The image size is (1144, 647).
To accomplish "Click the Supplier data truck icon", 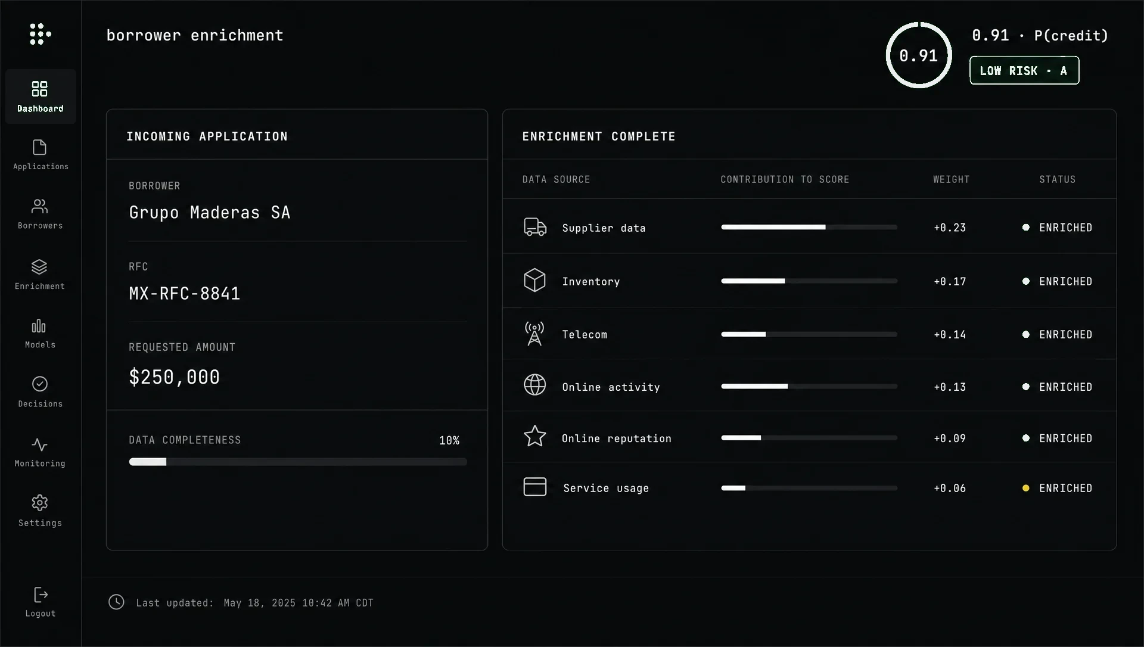I will [x=535, y=227].
